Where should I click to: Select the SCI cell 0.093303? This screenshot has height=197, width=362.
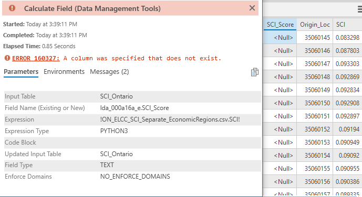click(347, 64)
